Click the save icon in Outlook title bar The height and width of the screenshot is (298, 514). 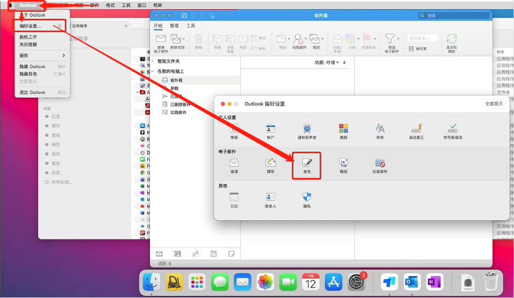184,16
